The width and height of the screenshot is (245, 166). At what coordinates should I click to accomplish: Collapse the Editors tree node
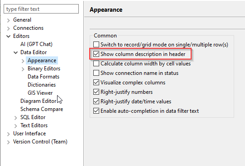(x=9, y=37)
